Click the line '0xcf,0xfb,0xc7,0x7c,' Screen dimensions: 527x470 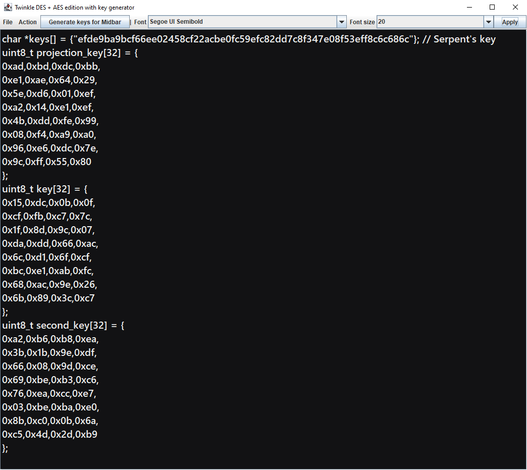pyautogui.click(x=47, y=217)
